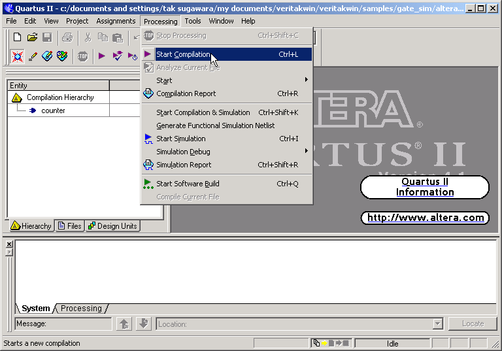Click the toolbar purple Start Compilation arrow

(102, 56)
